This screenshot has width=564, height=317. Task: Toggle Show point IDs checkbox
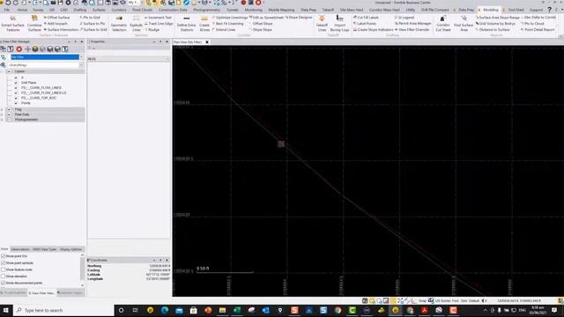(x=3, y=256)
